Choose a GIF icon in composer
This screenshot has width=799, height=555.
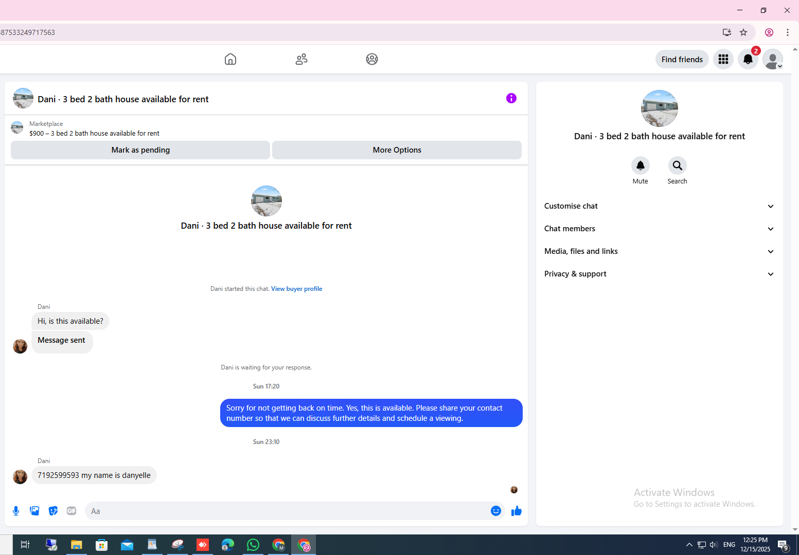pos(72,511)
